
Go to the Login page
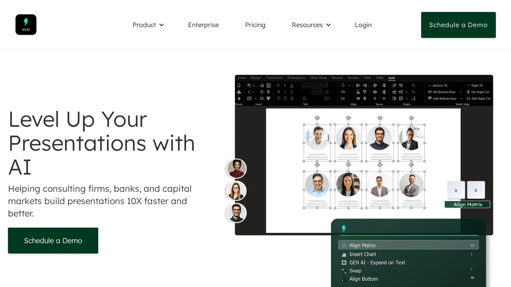pyautogui.click(x=363, y=25)
